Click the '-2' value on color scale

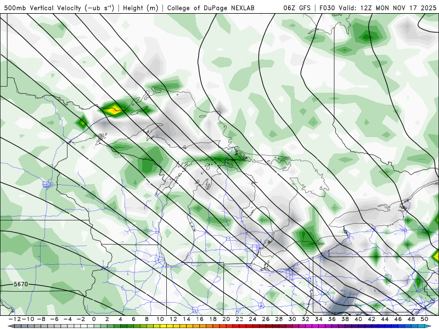(x=81, y=319)
